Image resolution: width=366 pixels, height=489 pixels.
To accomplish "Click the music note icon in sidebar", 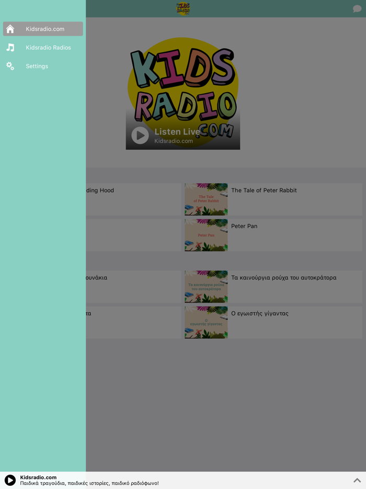I will click(10, 48).
